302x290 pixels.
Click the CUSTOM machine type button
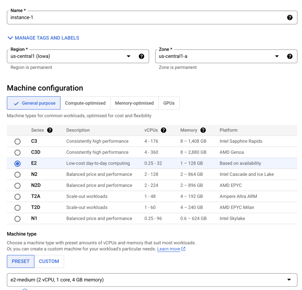(x=49, y=261)
